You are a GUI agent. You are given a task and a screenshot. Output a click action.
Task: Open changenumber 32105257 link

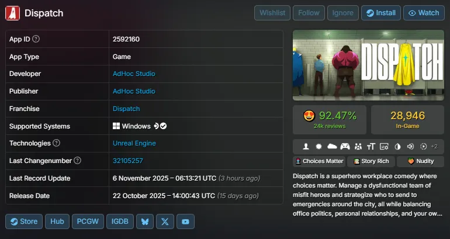[x=128, y=161]
